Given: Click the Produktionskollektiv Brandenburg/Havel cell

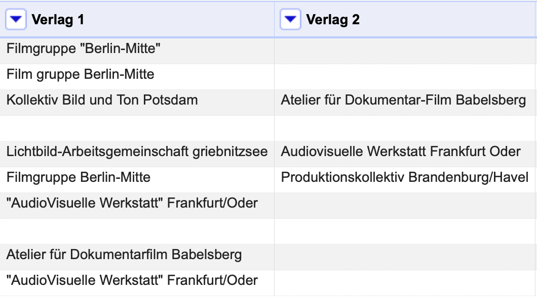Looking at the screenshot, I should 405,177.
